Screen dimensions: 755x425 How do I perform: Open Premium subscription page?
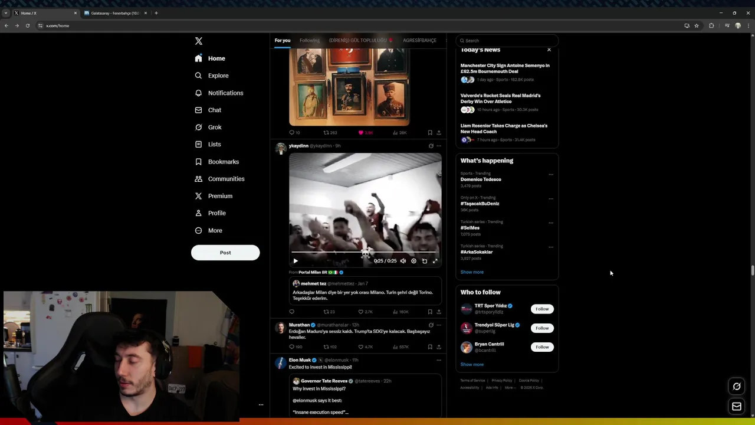click(x=214, y=196)
